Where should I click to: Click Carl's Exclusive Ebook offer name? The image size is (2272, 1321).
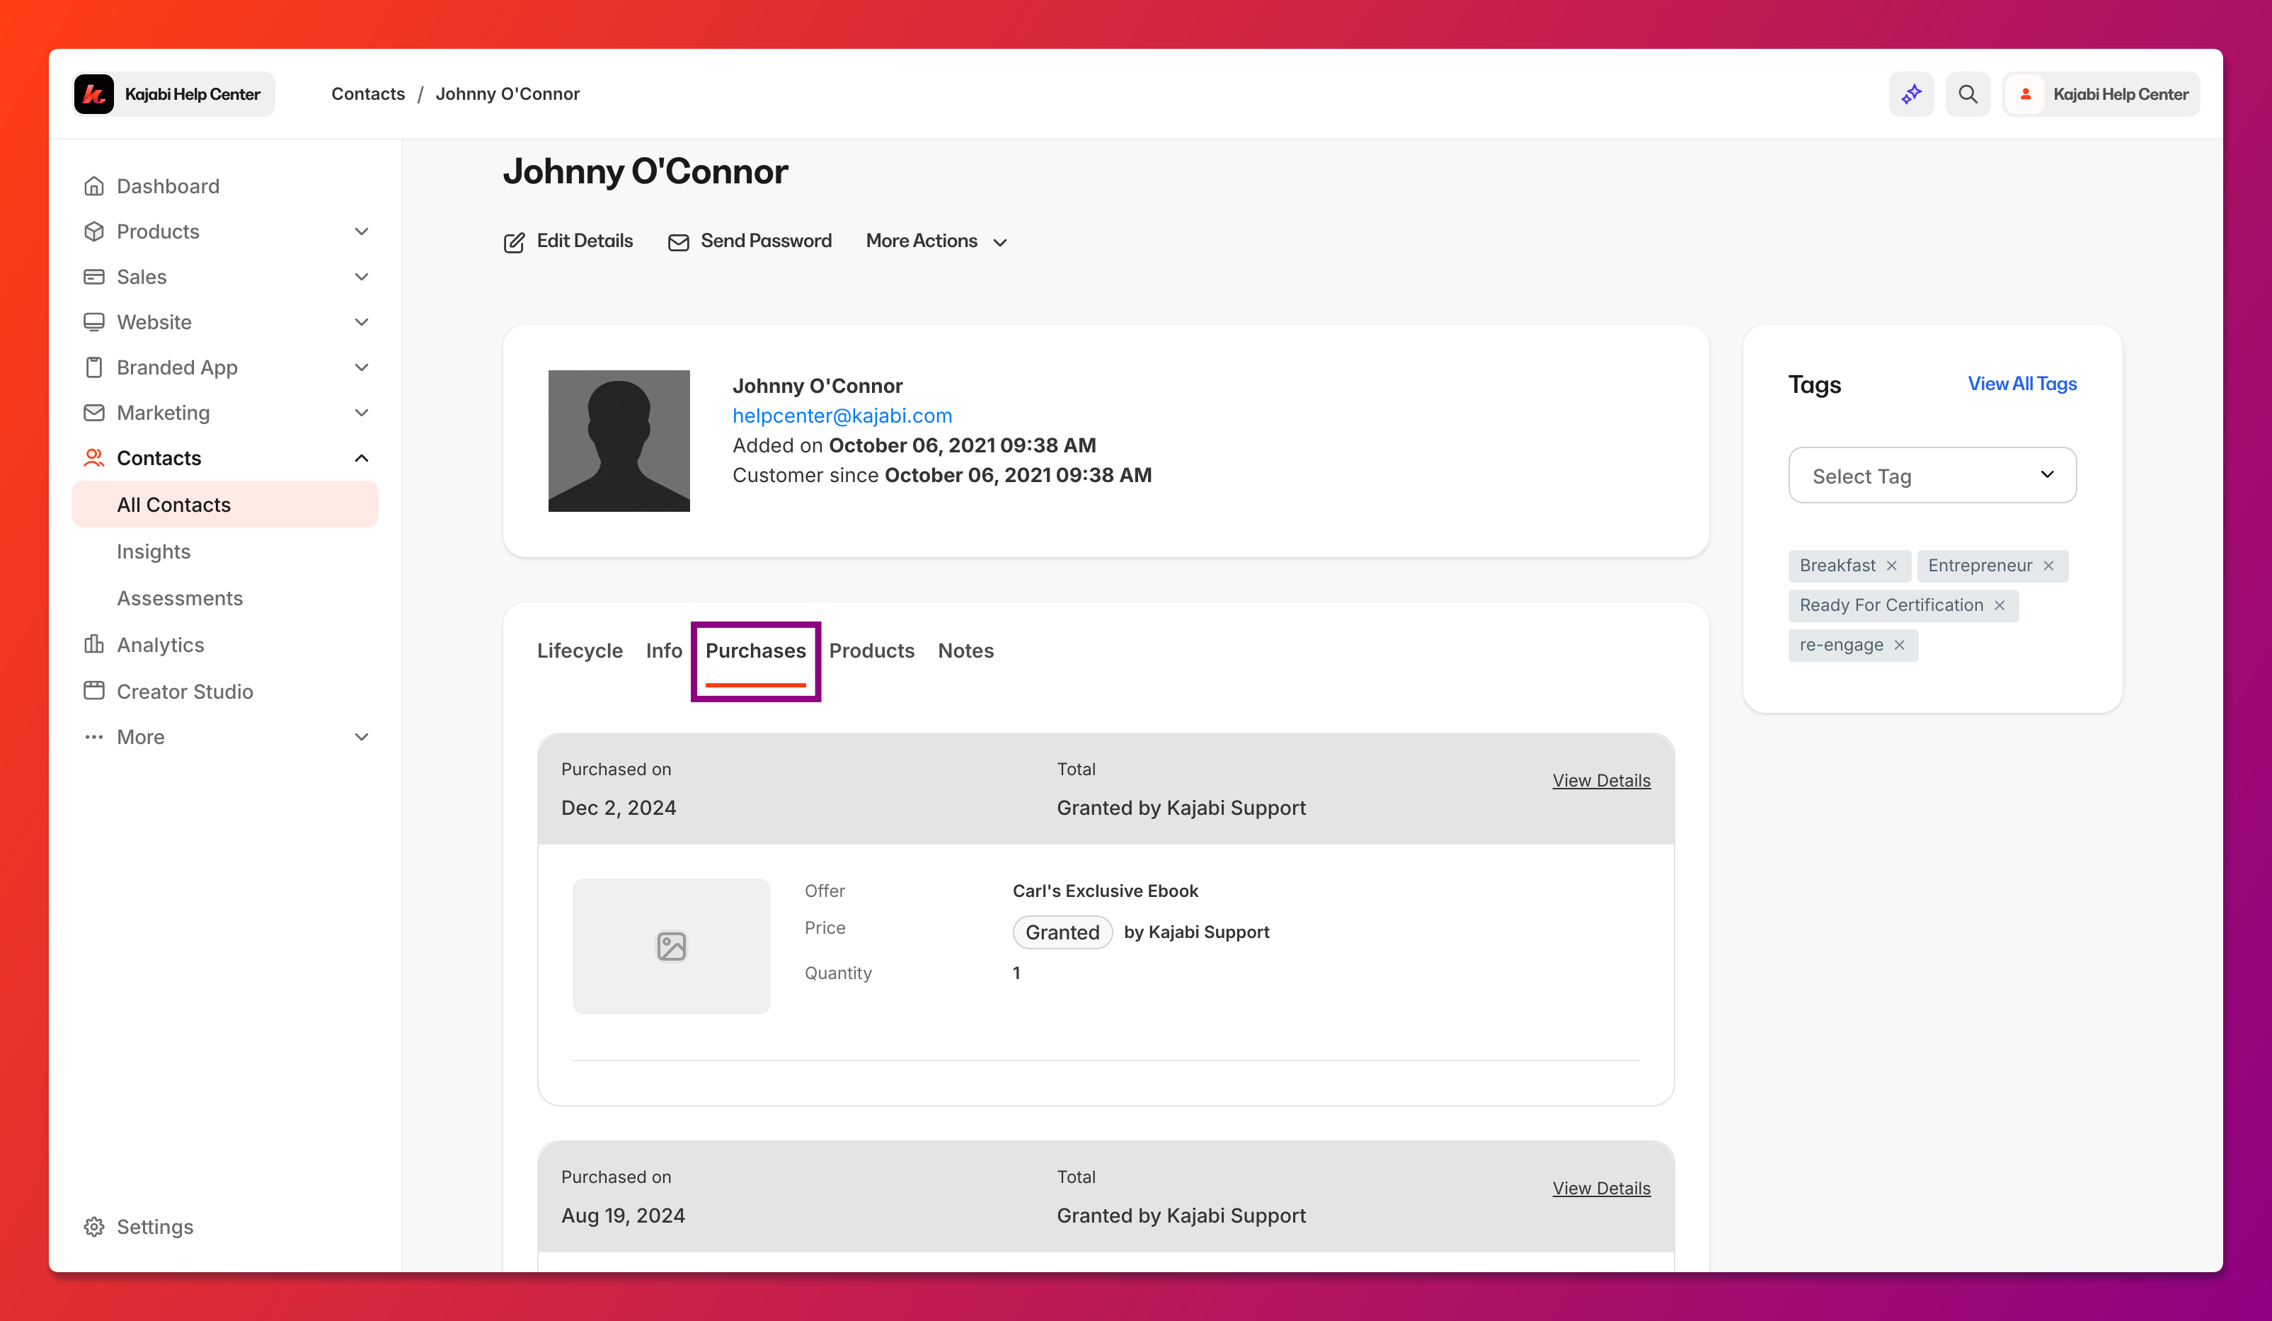coord(1106,891)
